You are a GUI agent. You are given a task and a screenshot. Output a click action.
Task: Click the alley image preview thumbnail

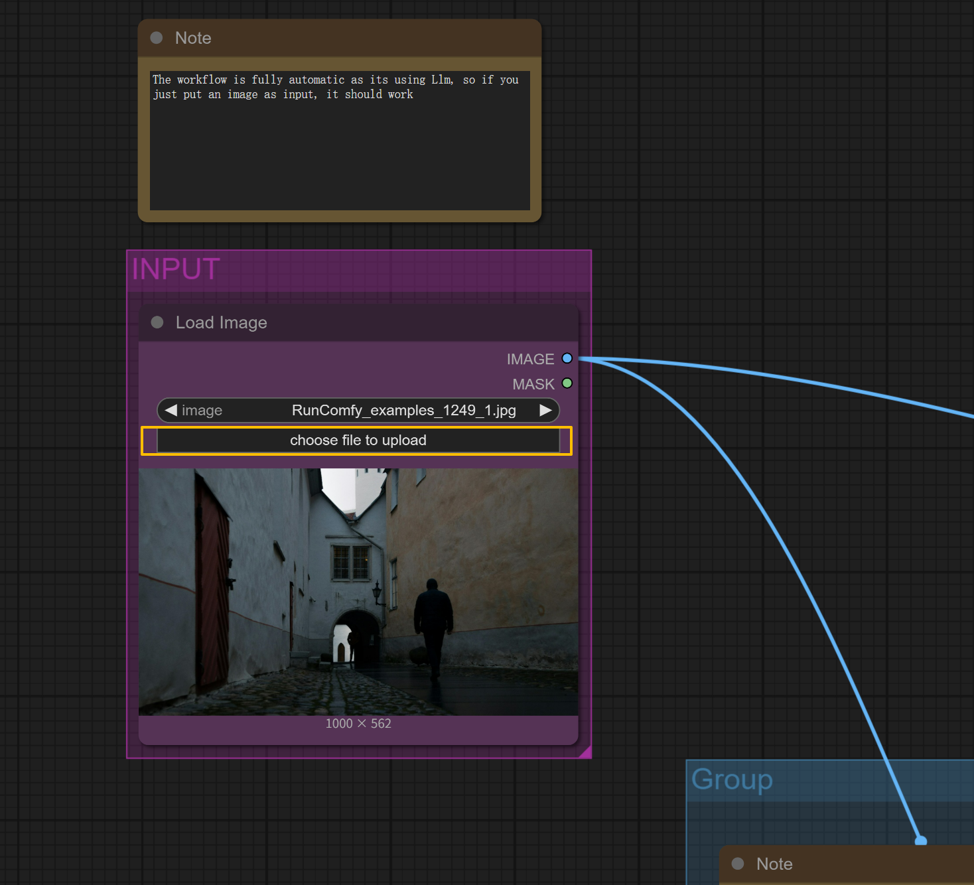(358, 592)
